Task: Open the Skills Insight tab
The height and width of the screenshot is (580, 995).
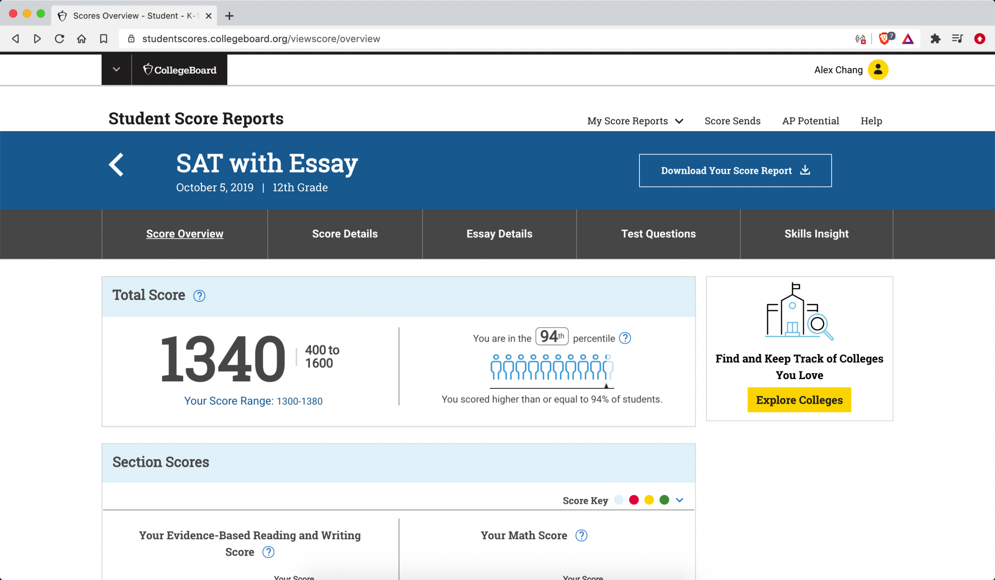Action: pos(816,234)
